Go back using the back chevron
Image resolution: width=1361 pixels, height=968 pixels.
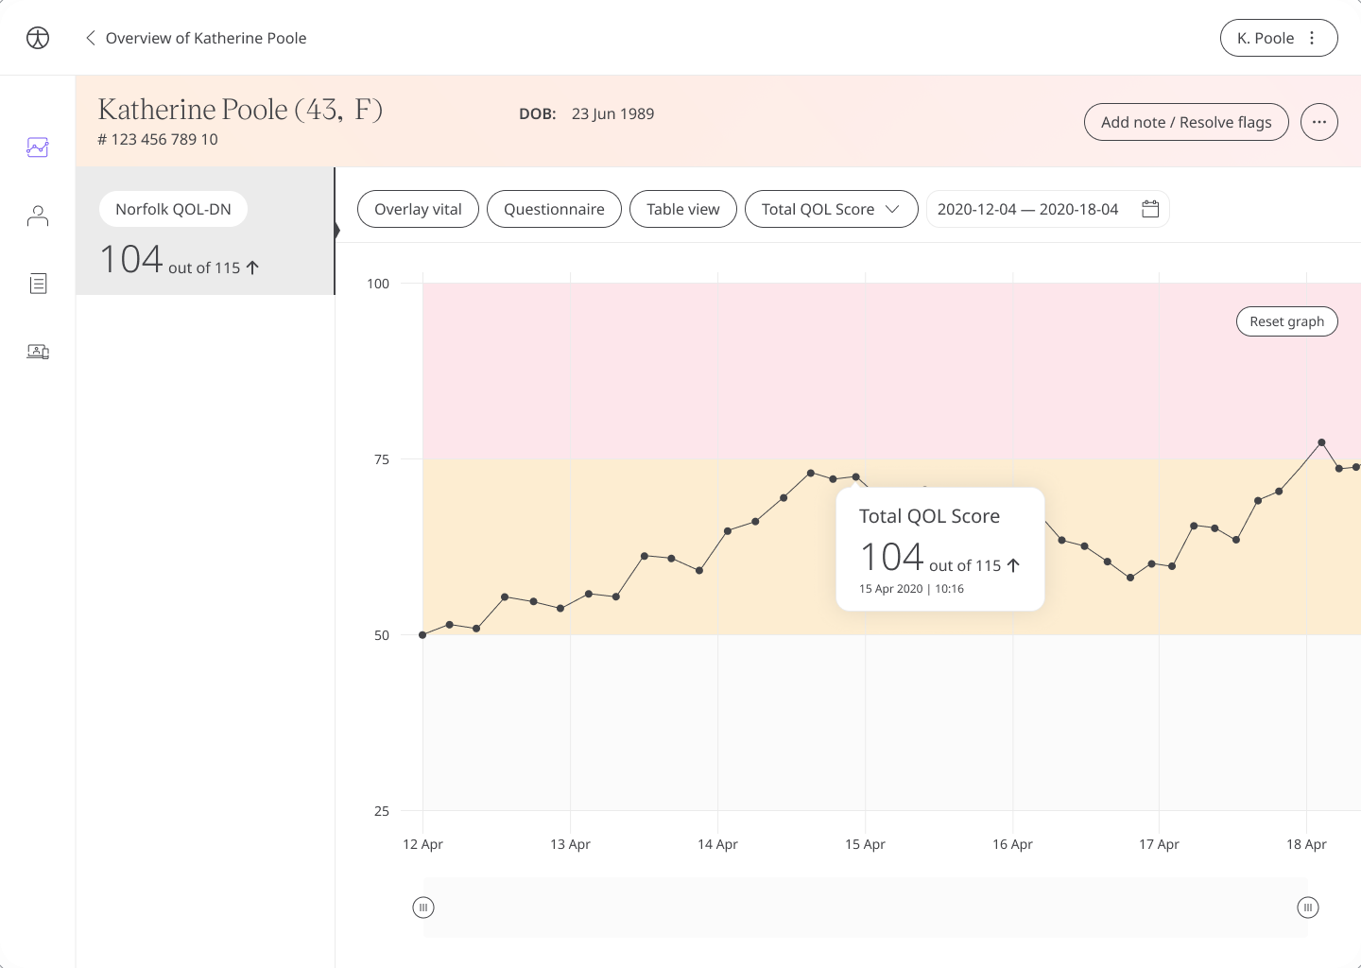(91, 38)
